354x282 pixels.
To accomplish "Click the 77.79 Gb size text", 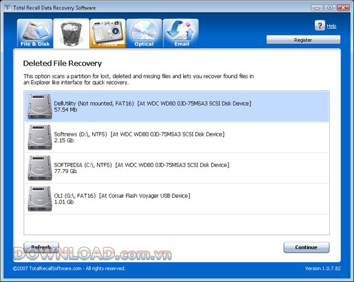I will tap(65, 171).
